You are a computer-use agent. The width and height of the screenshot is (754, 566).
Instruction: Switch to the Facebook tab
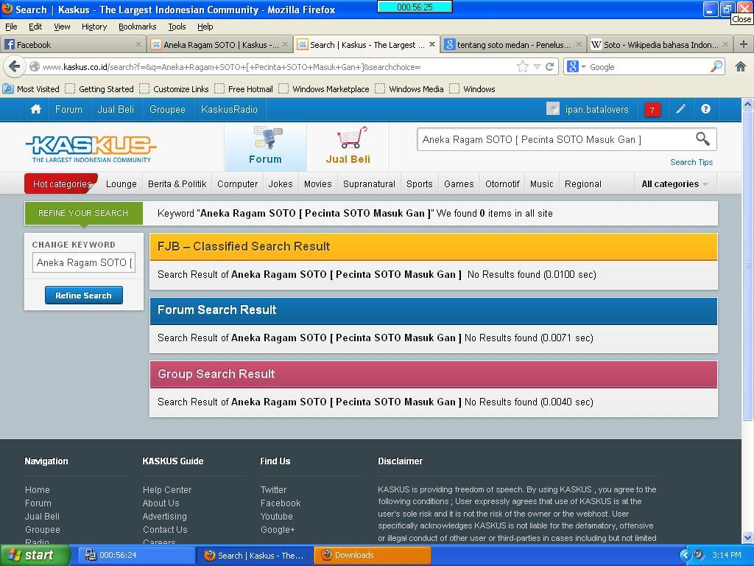point(73,44)
